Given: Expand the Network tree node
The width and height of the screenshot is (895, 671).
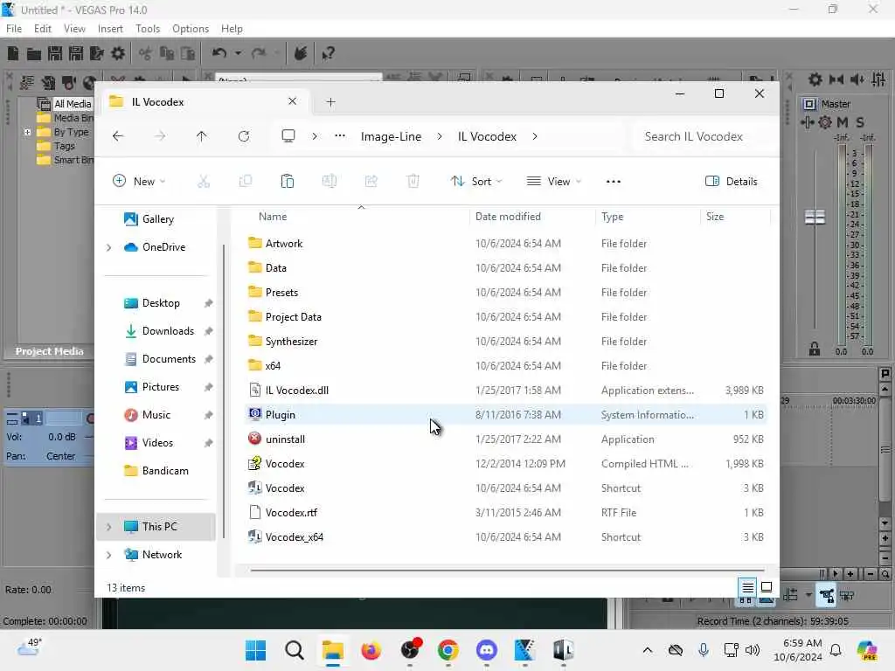Looking at the screenshot, I should click(109, 555).
